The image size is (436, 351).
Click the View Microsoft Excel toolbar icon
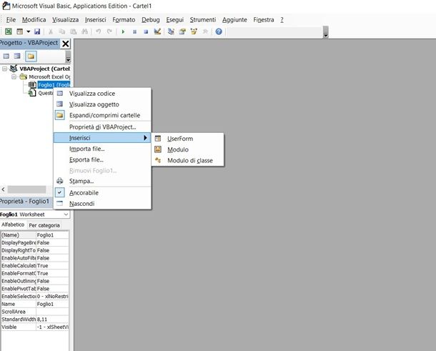pos(9,31)
